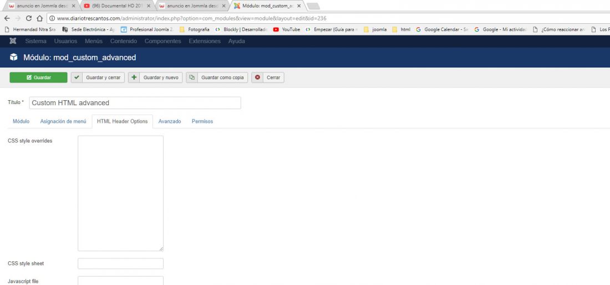Open the Componentes menu
This screenshot has height=285, width=610.
[x=163, y=41]
